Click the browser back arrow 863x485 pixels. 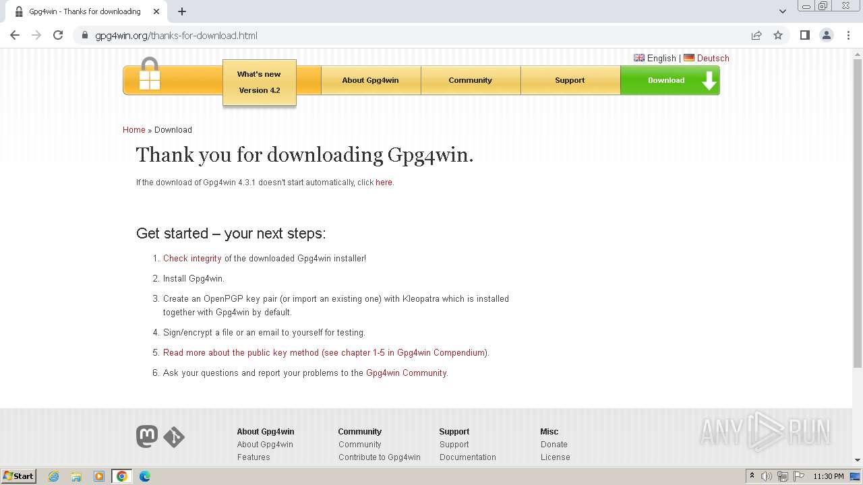coord(15,35)
